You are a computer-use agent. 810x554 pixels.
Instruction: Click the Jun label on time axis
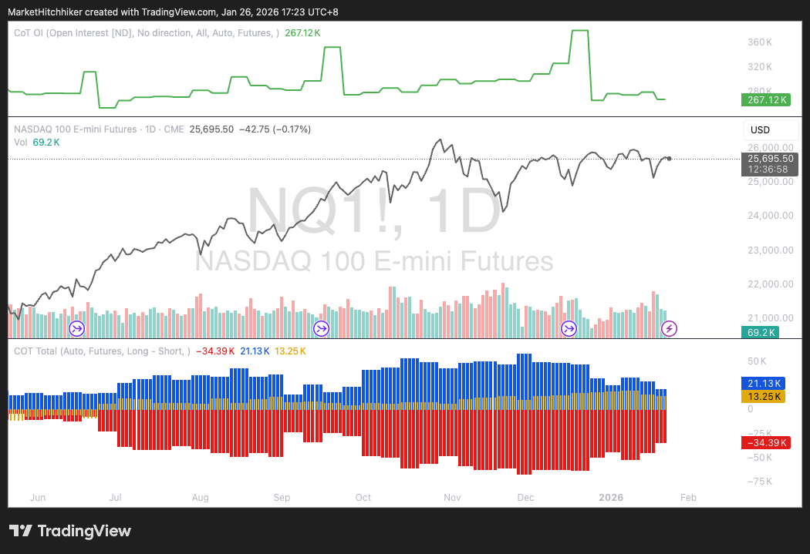point(38,497)
